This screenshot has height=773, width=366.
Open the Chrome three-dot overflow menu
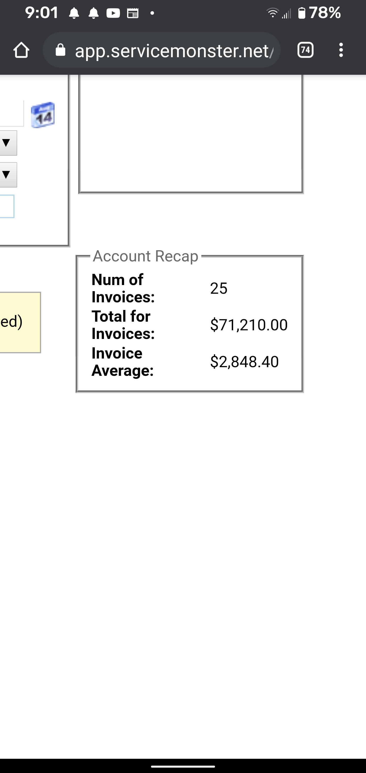pos(341,50)
